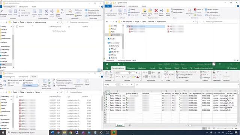The width and height of the screenshot is (240, 135).
Task: Underline the selected Excel cell
Action: (x=123, y=76)
